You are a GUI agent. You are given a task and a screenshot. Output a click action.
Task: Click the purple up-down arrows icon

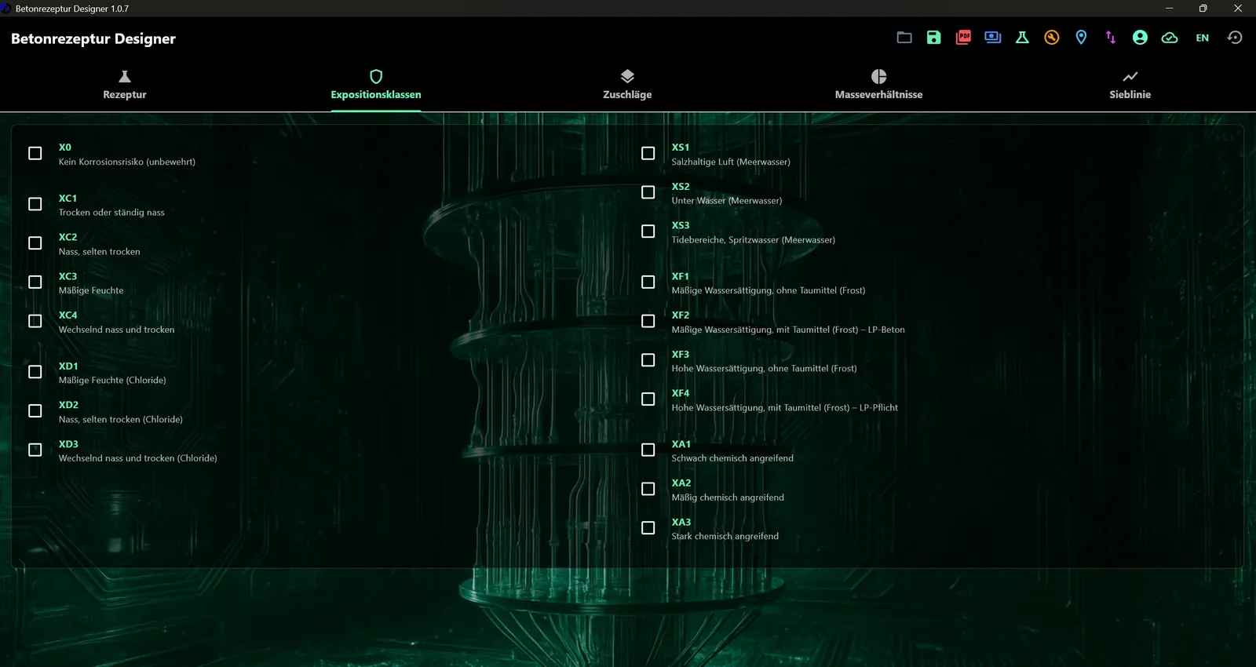pyautogui.click(x=1111, y=38)
